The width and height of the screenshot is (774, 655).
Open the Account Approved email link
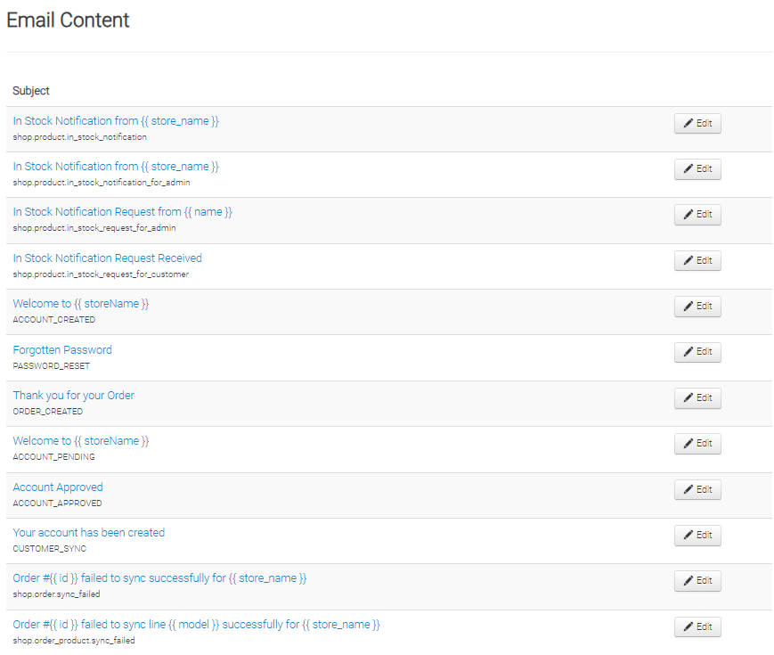[58, 487]
